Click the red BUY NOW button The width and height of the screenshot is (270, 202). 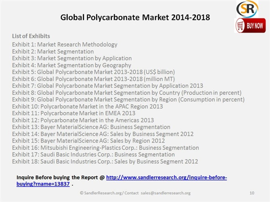pyautogui.click(x=251, y=26)
